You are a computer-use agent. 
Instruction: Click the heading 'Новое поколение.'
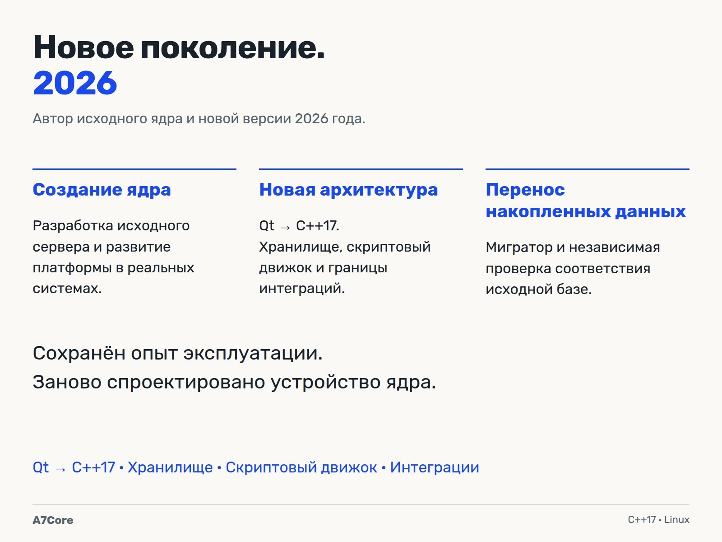tap(179, 47)
